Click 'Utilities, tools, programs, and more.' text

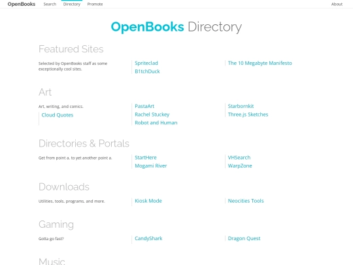tap(72, 202)
